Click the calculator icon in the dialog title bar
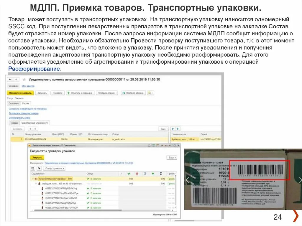Viewport: 302px width, 226px height. click(x=153, y=146)
